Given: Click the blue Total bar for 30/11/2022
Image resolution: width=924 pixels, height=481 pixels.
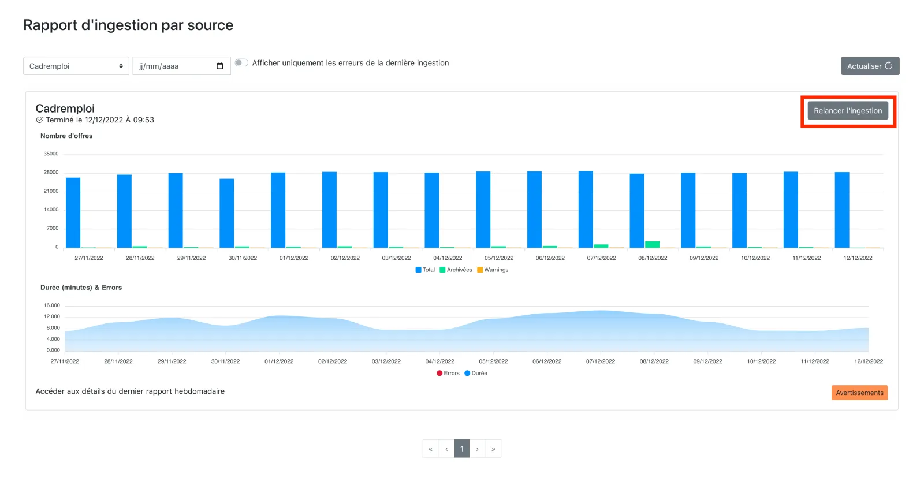Looking at the screenshot, I should (227, 213).
